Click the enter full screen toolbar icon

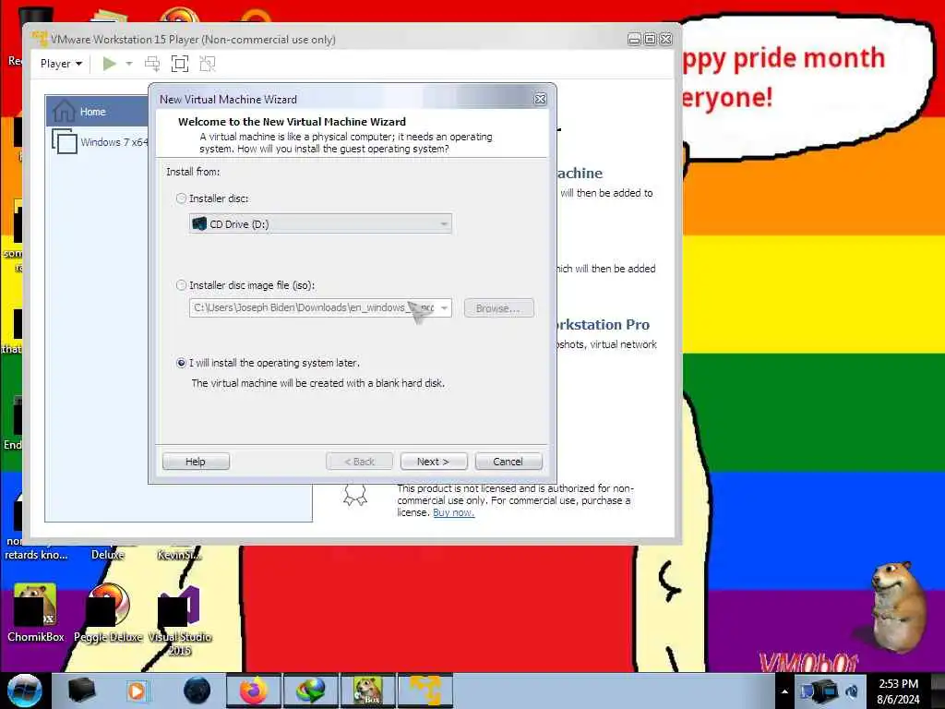pyautogui.click(x=180, y=64)
